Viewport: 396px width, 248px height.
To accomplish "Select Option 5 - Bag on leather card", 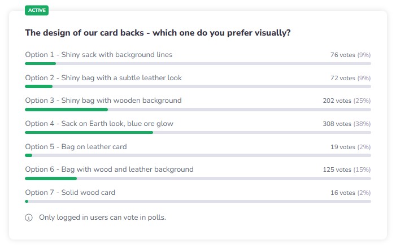I will pyautogui.click(x=76, y=147).
